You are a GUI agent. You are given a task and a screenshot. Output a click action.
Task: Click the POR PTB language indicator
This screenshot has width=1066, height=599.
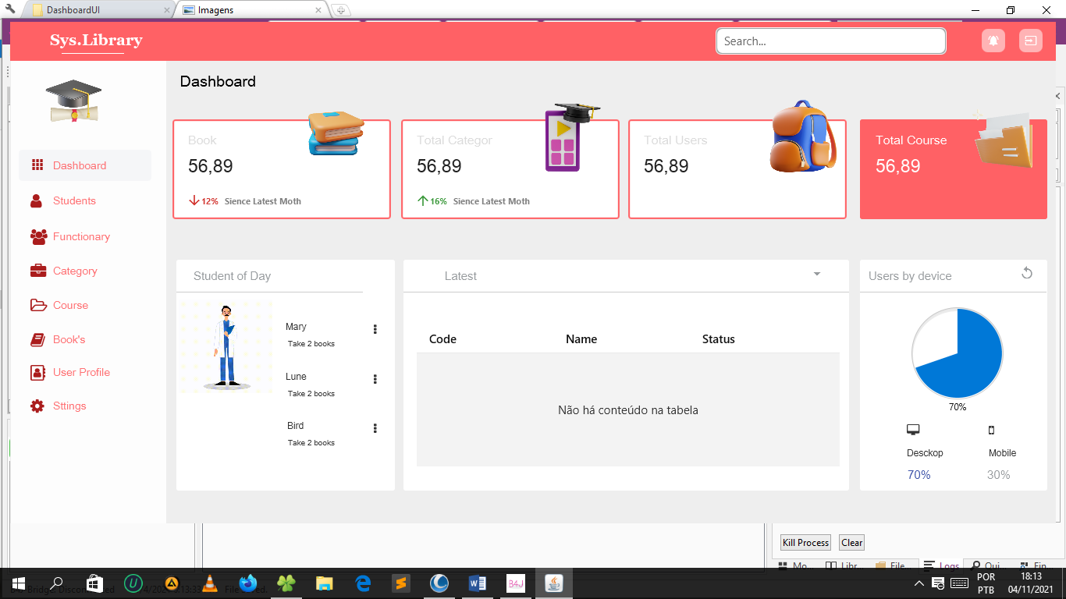(x=986, y=583)
